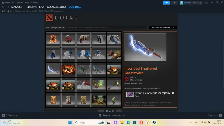Viewport: 224px width, 126px height.
Task: Switch to the БИБЛИОТЕКА tab
Action: pyautogui.click(x=35, y=7)
